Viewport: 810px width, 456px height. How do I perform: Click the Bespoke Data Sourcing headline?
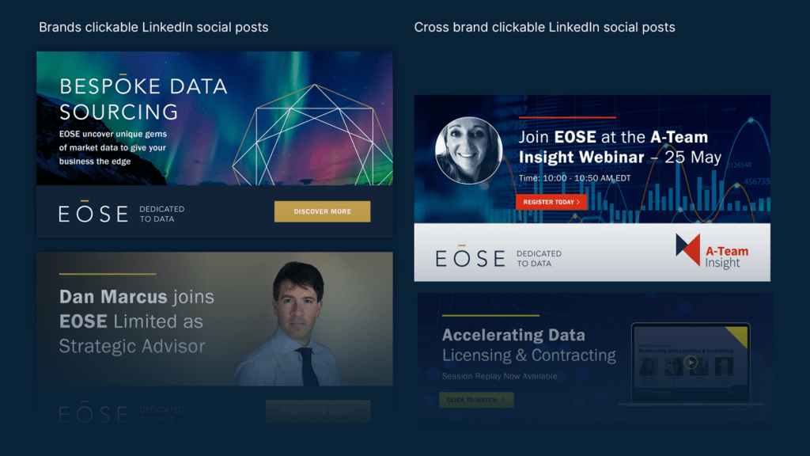[x=143, y=98]
